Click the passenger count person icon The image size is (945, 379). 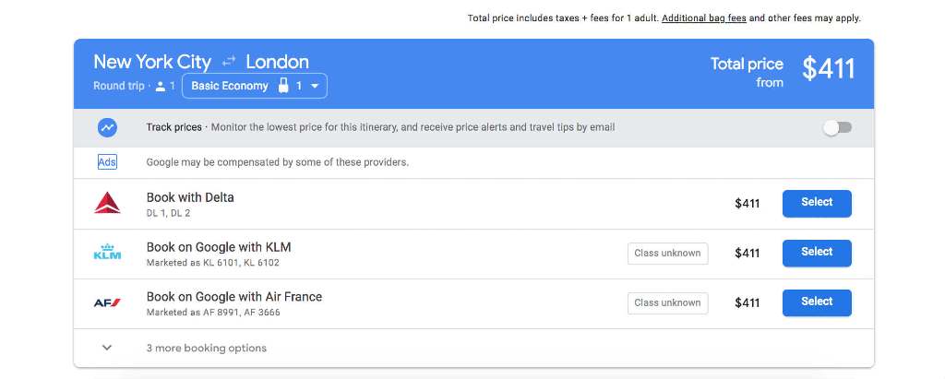coord(161,87)
